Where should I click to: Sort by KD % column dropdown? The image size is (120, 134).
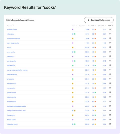coord(95,26)
